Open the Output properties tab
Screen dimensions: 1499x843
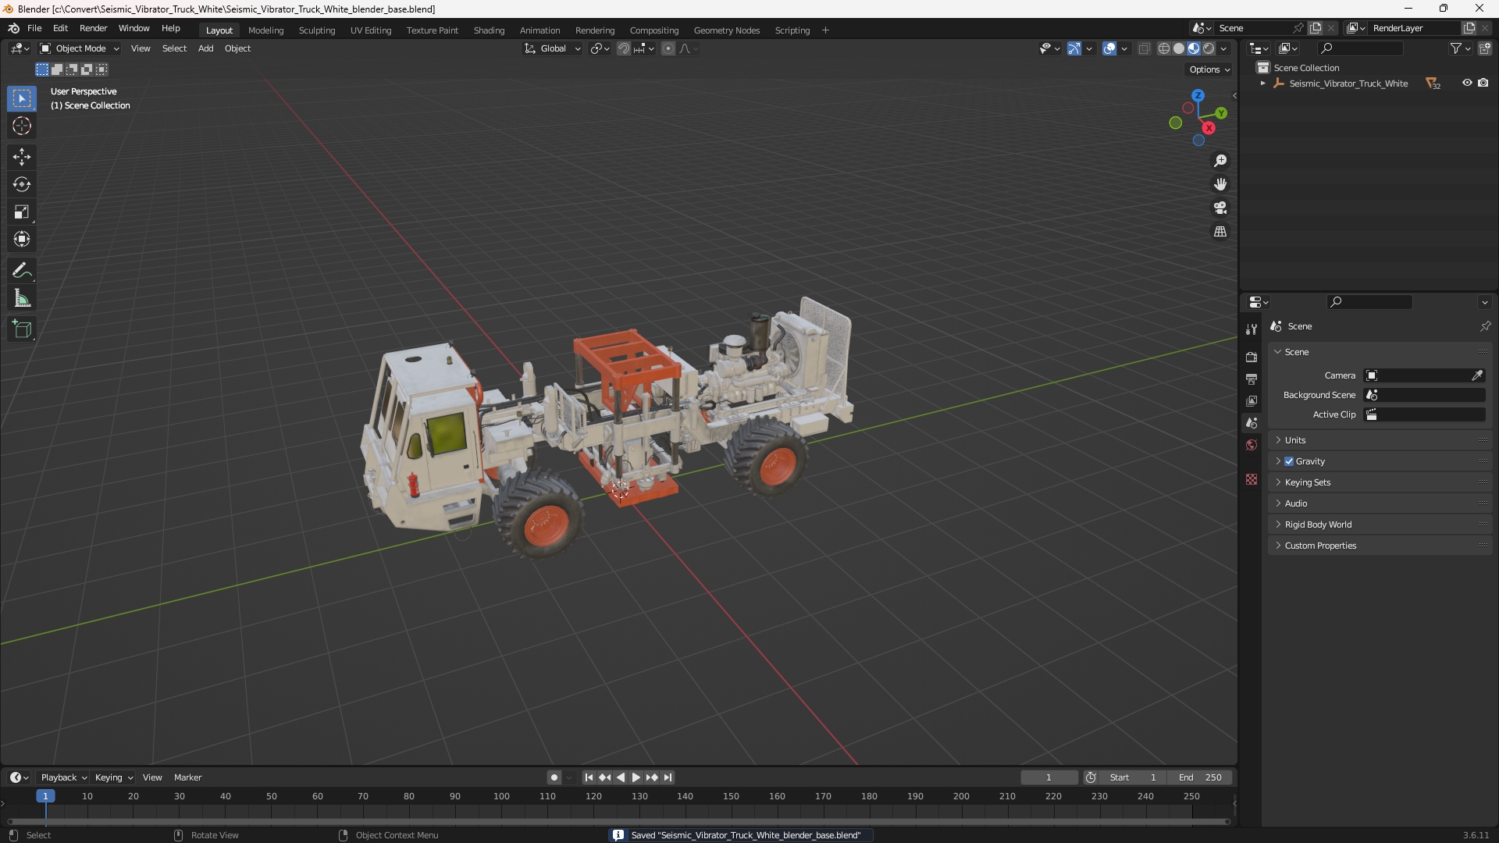click(x=1252, y=379)
